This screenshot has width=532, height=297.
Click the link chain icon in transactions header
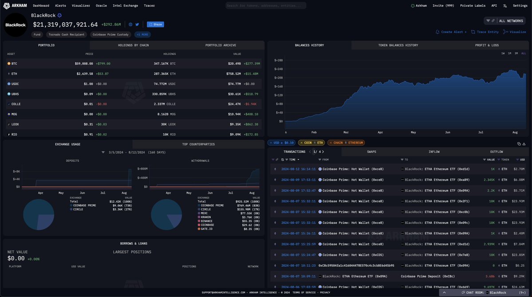[x=277, y=159]
